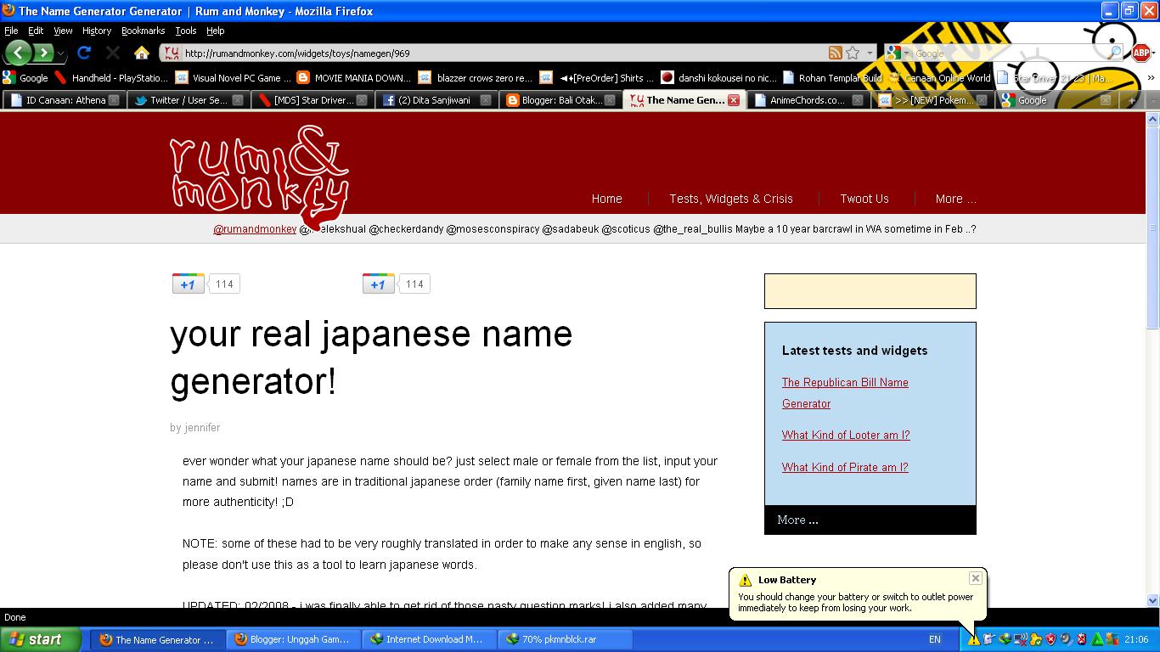Reload the page with the refresh icon
This screenshot has width=1160, height=652.
point(82,51)
